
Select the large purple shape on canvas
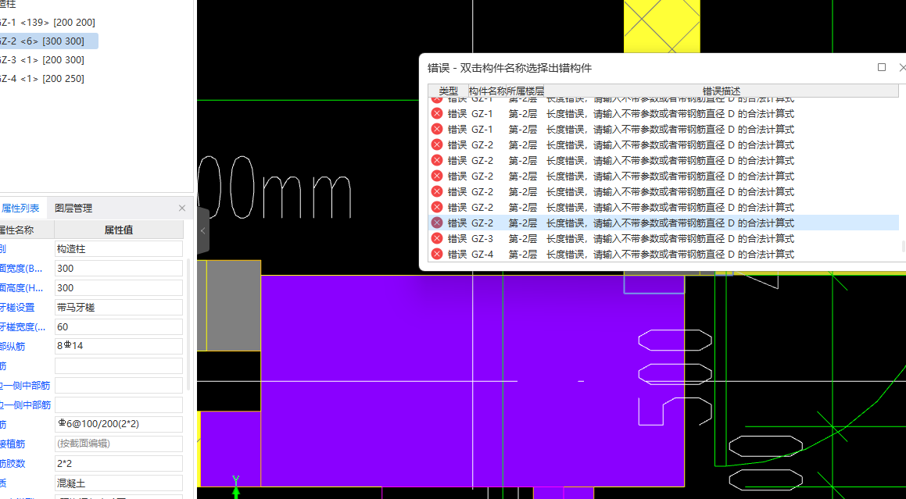473,381
